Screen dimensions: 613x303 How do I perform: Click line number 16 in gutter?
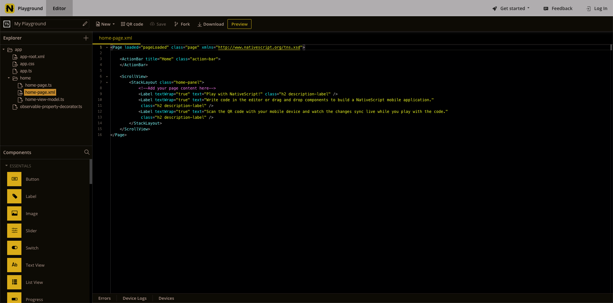100,135
